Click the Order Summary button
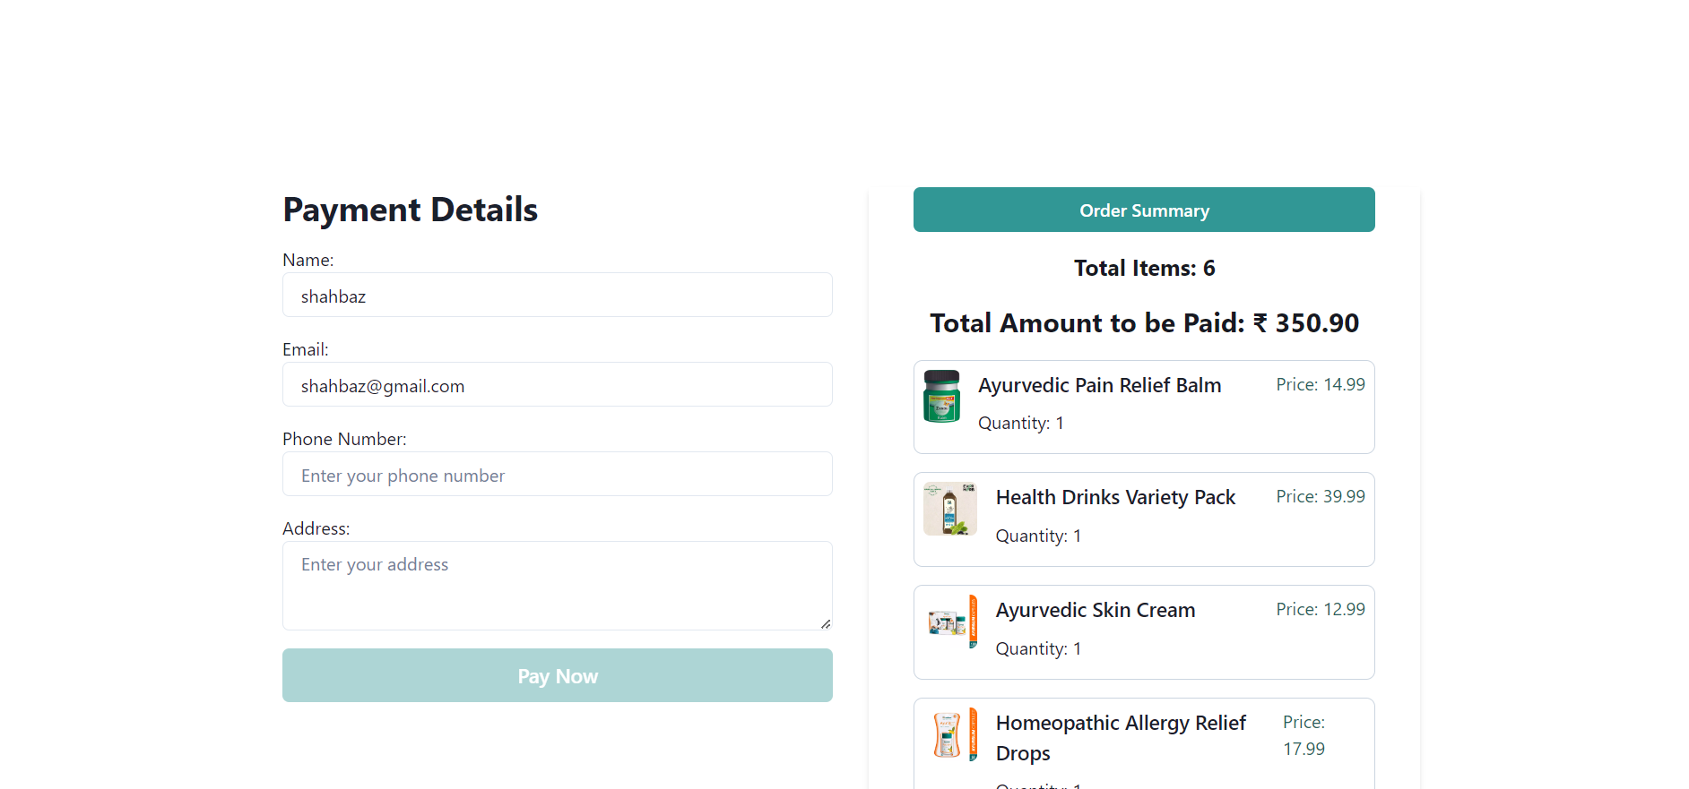The image size is (1689, 789). tap(1144, 210)
